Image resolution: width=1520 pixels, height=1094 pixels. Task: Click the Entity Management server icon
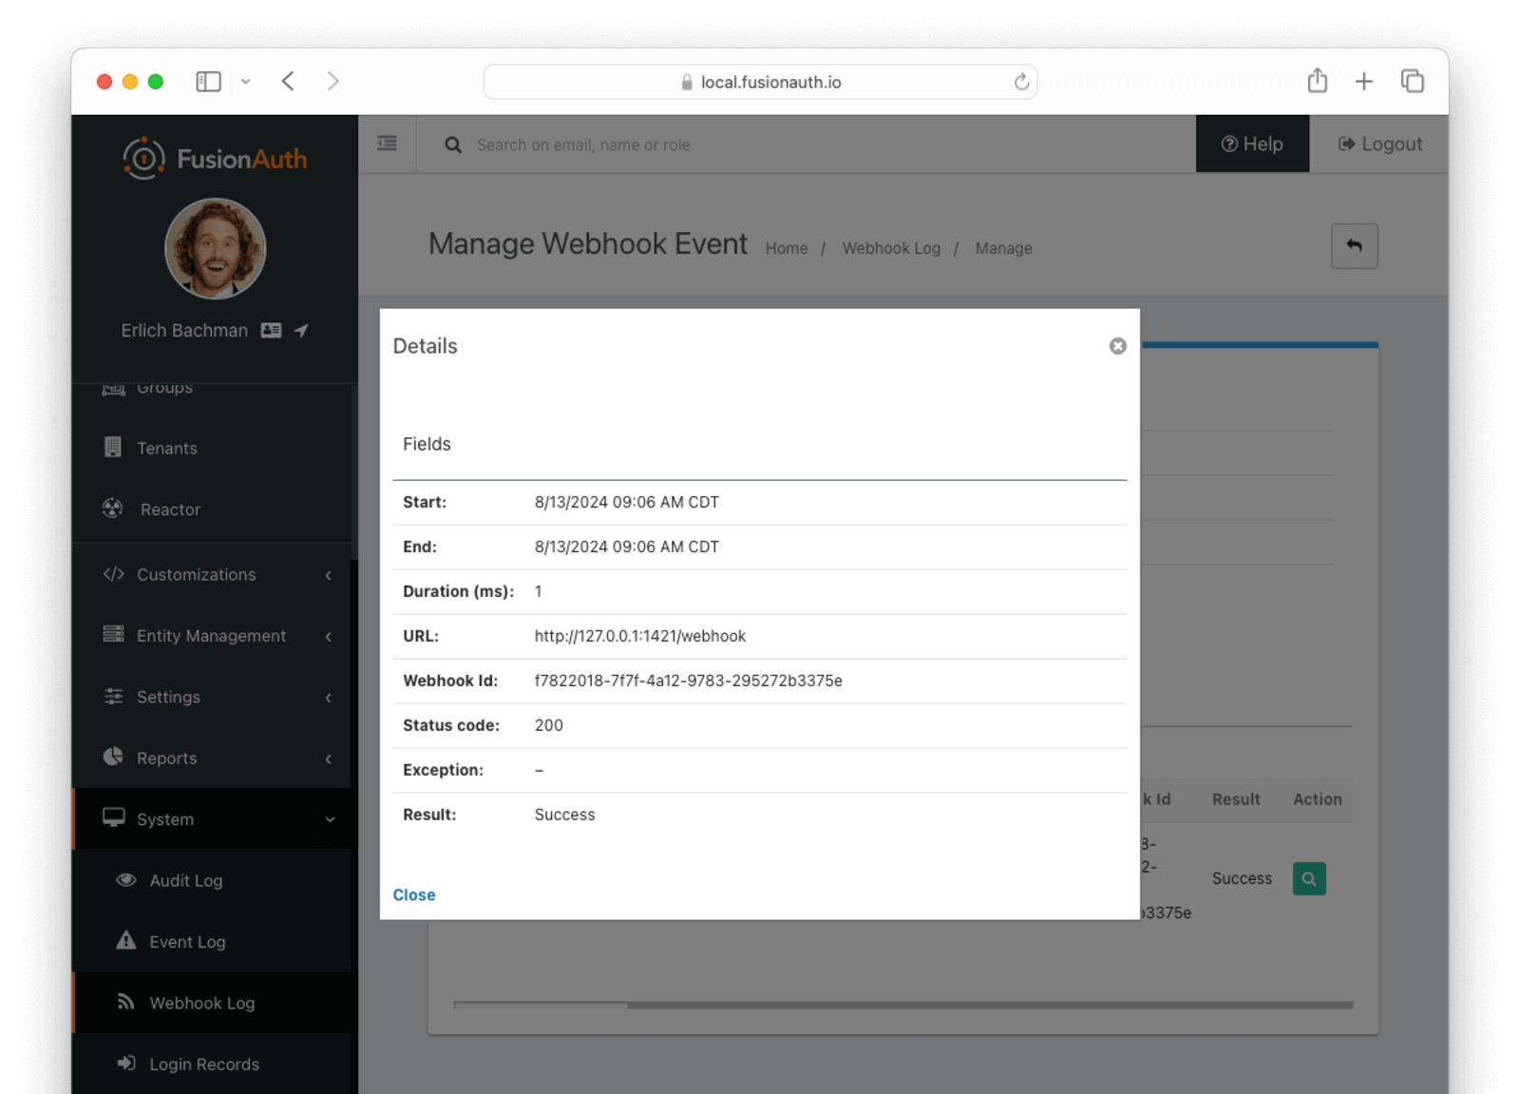pos(113,634)
